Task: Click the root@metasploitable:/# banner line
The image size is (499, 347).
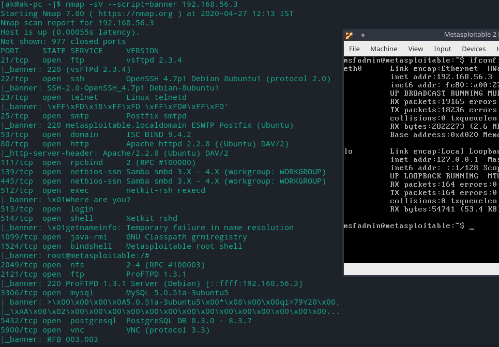Action: click(x=75, y=255)
